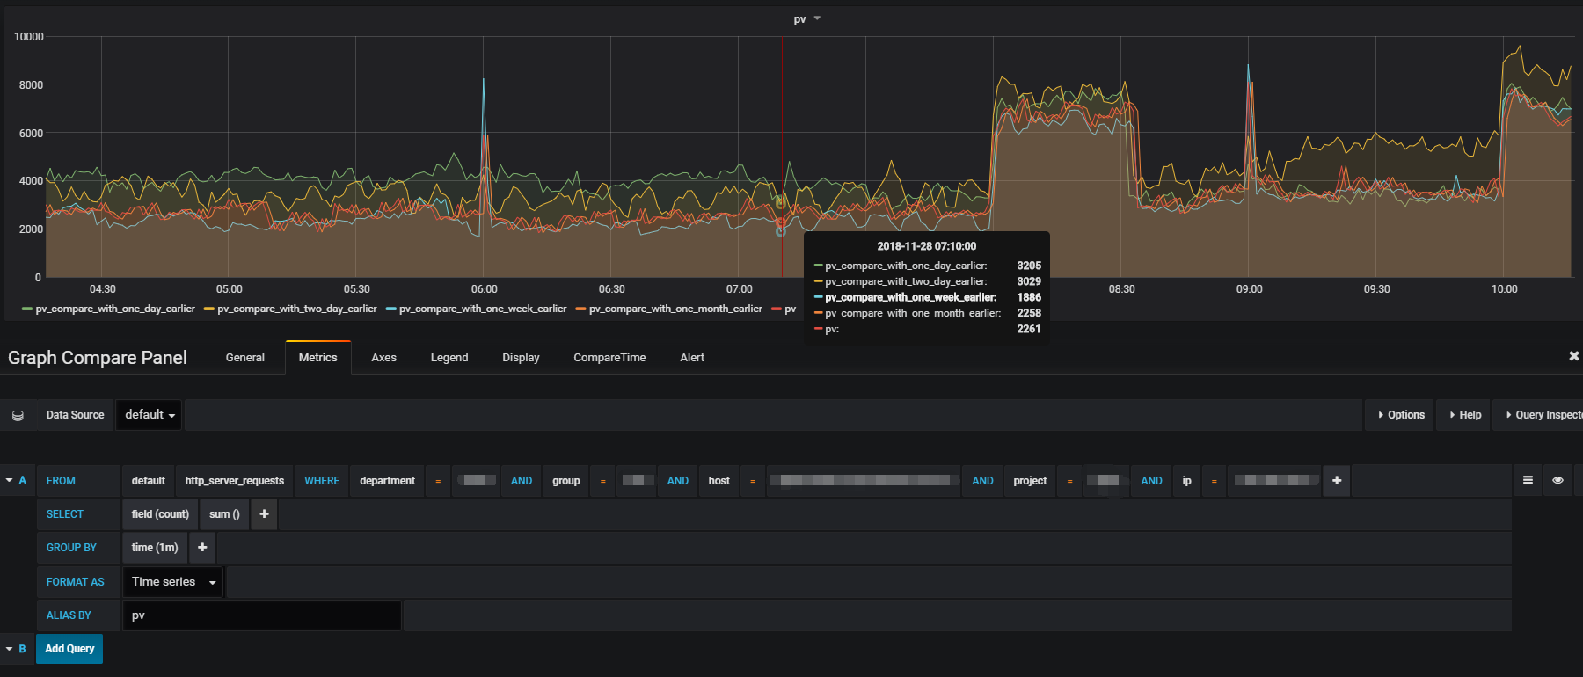Viewport: 1583px width, 677px height.
Task: Edit the department tag key
Action: click(387, 480)
